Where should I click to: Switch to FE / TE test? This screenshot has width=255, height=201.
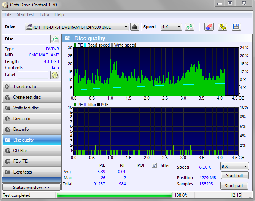click(x=32, y=161)
